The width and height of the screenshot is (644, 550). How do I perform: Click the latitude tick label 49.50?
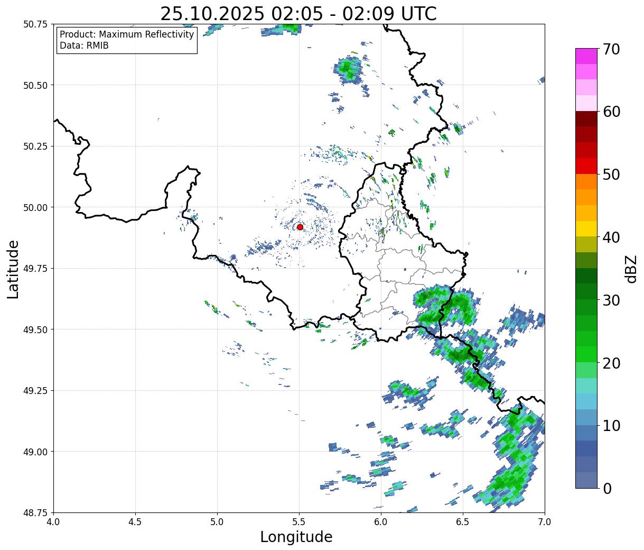(35, 329)
